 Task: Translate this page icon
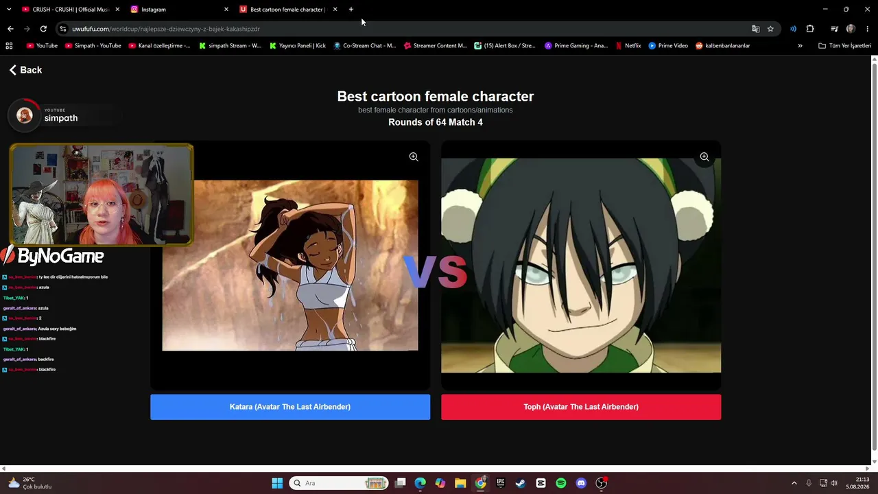tap(756, 29)
